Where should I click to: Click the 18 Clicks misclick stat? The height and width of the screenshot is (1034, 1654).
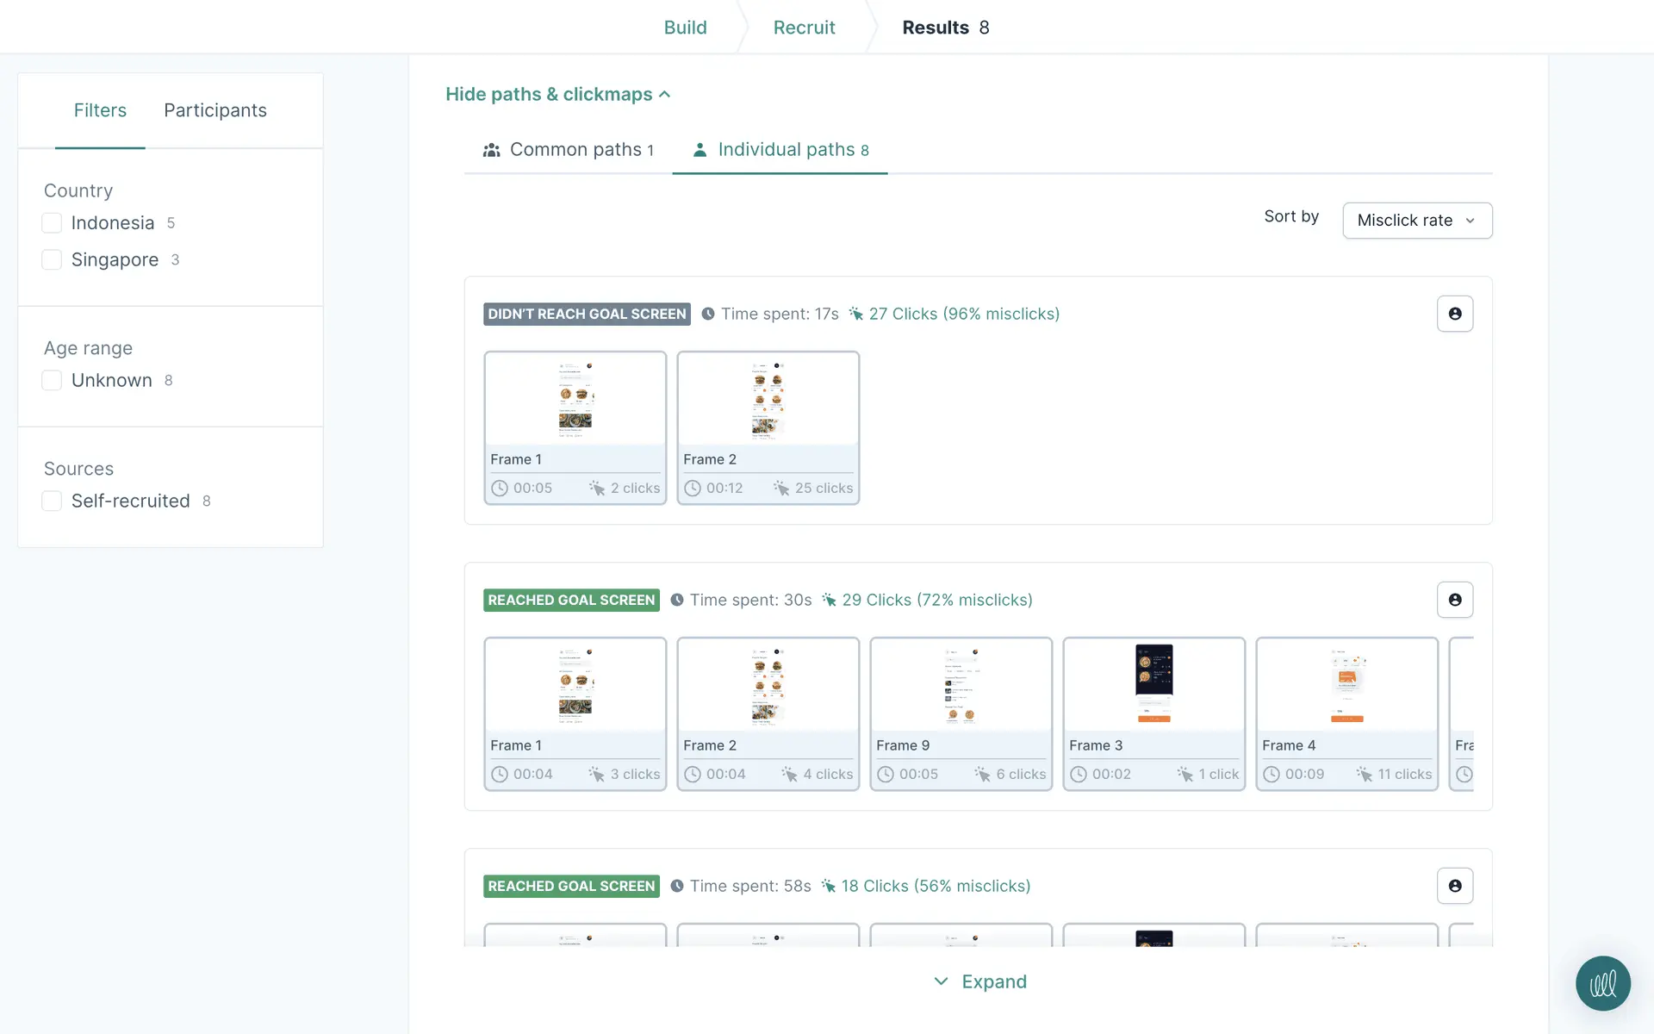pyautogui.click(x=935, y=886)
